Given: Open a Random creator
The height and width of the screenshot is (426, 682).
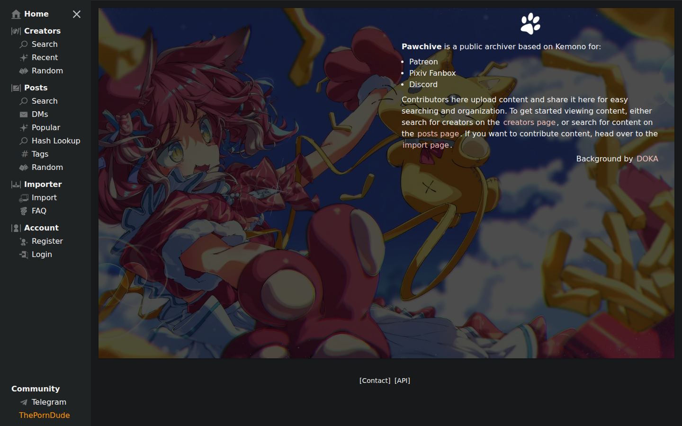Looking at the screenshot, I should click(47, 71).
